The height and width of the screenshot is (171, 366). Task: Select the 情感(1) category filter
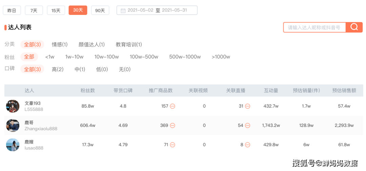(x=60, y=44)
